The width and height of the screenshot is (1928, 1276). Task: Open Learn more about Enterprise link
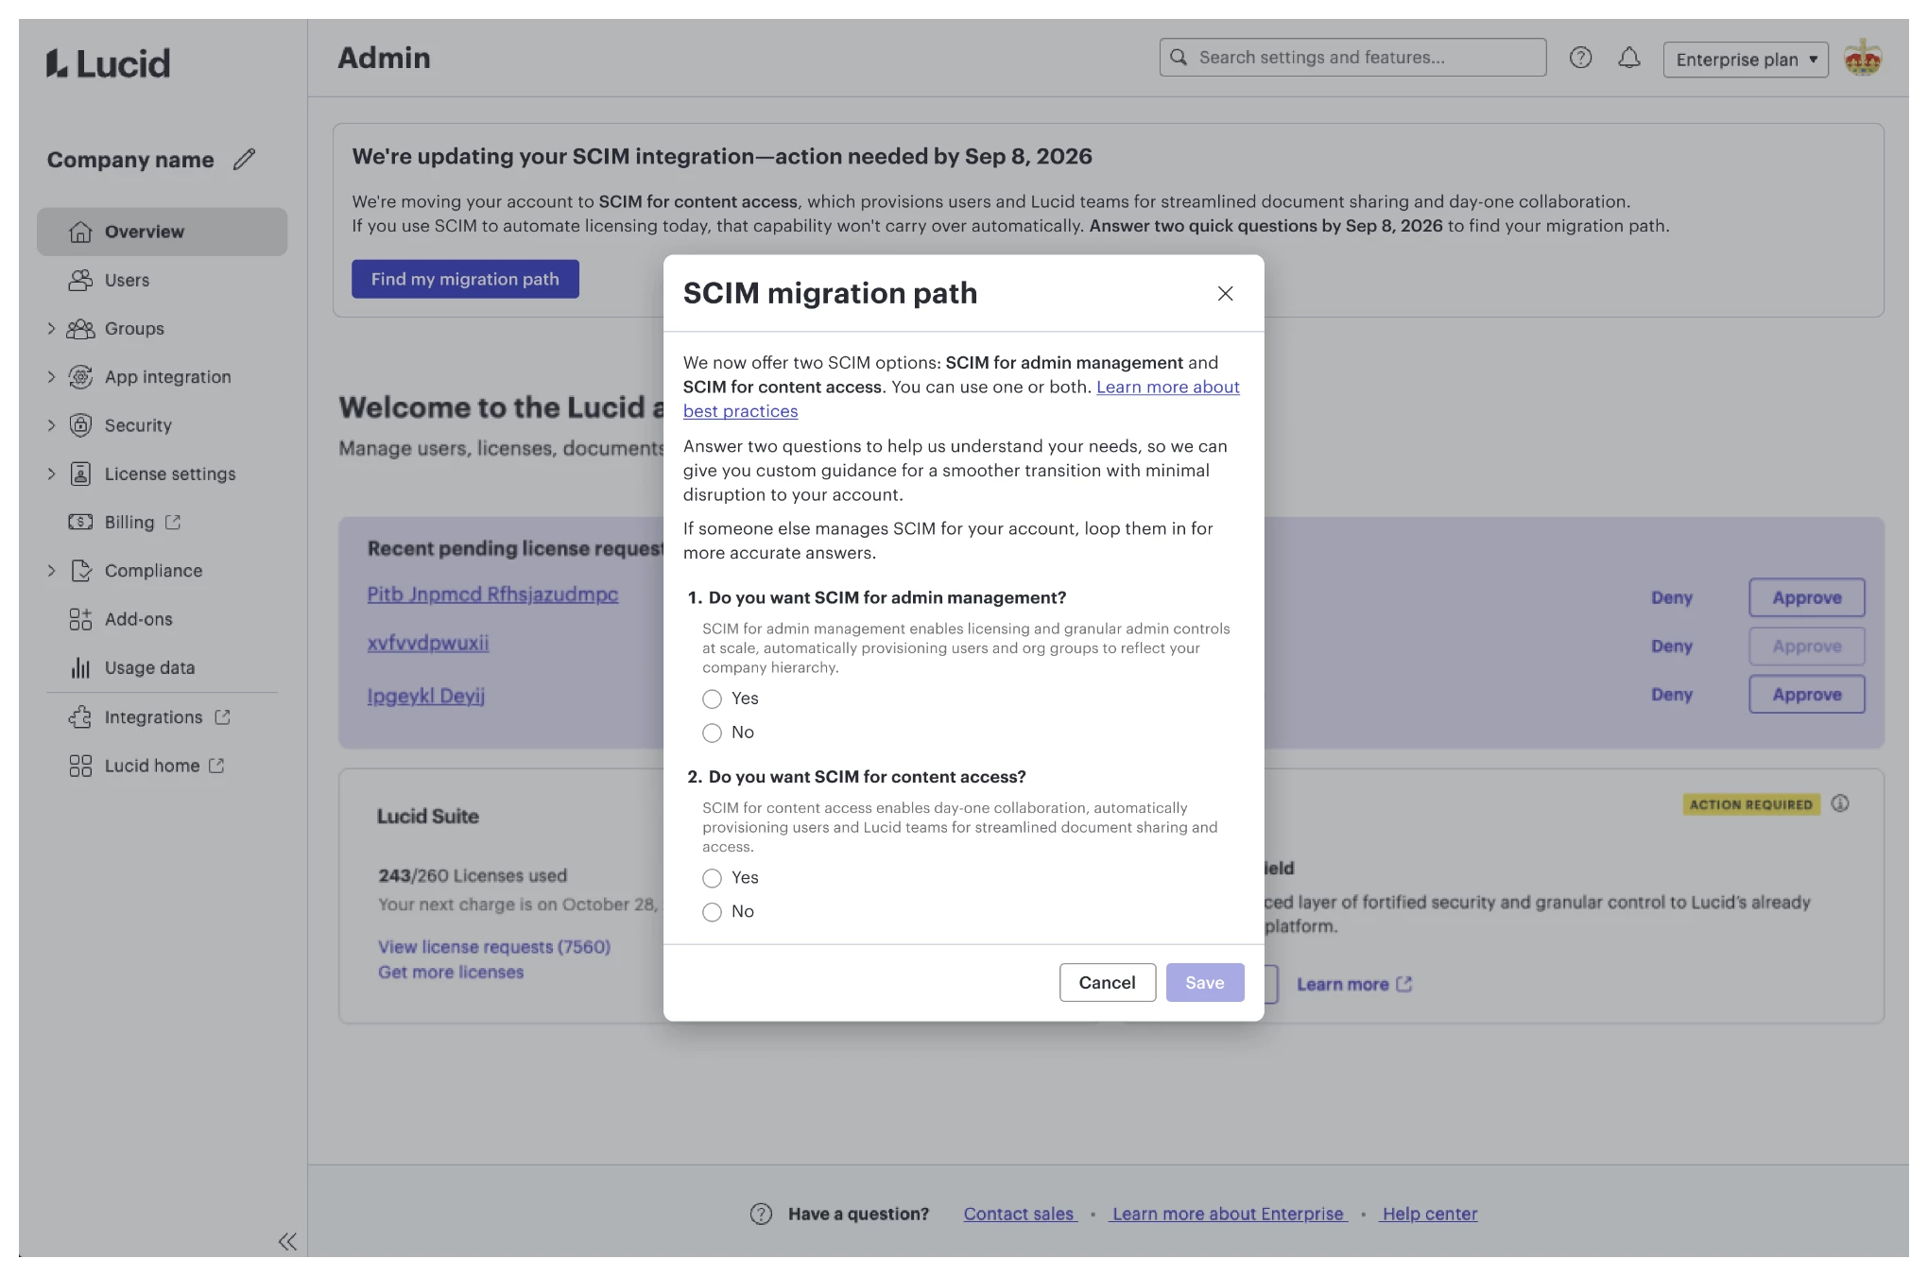(1228, 1214)
